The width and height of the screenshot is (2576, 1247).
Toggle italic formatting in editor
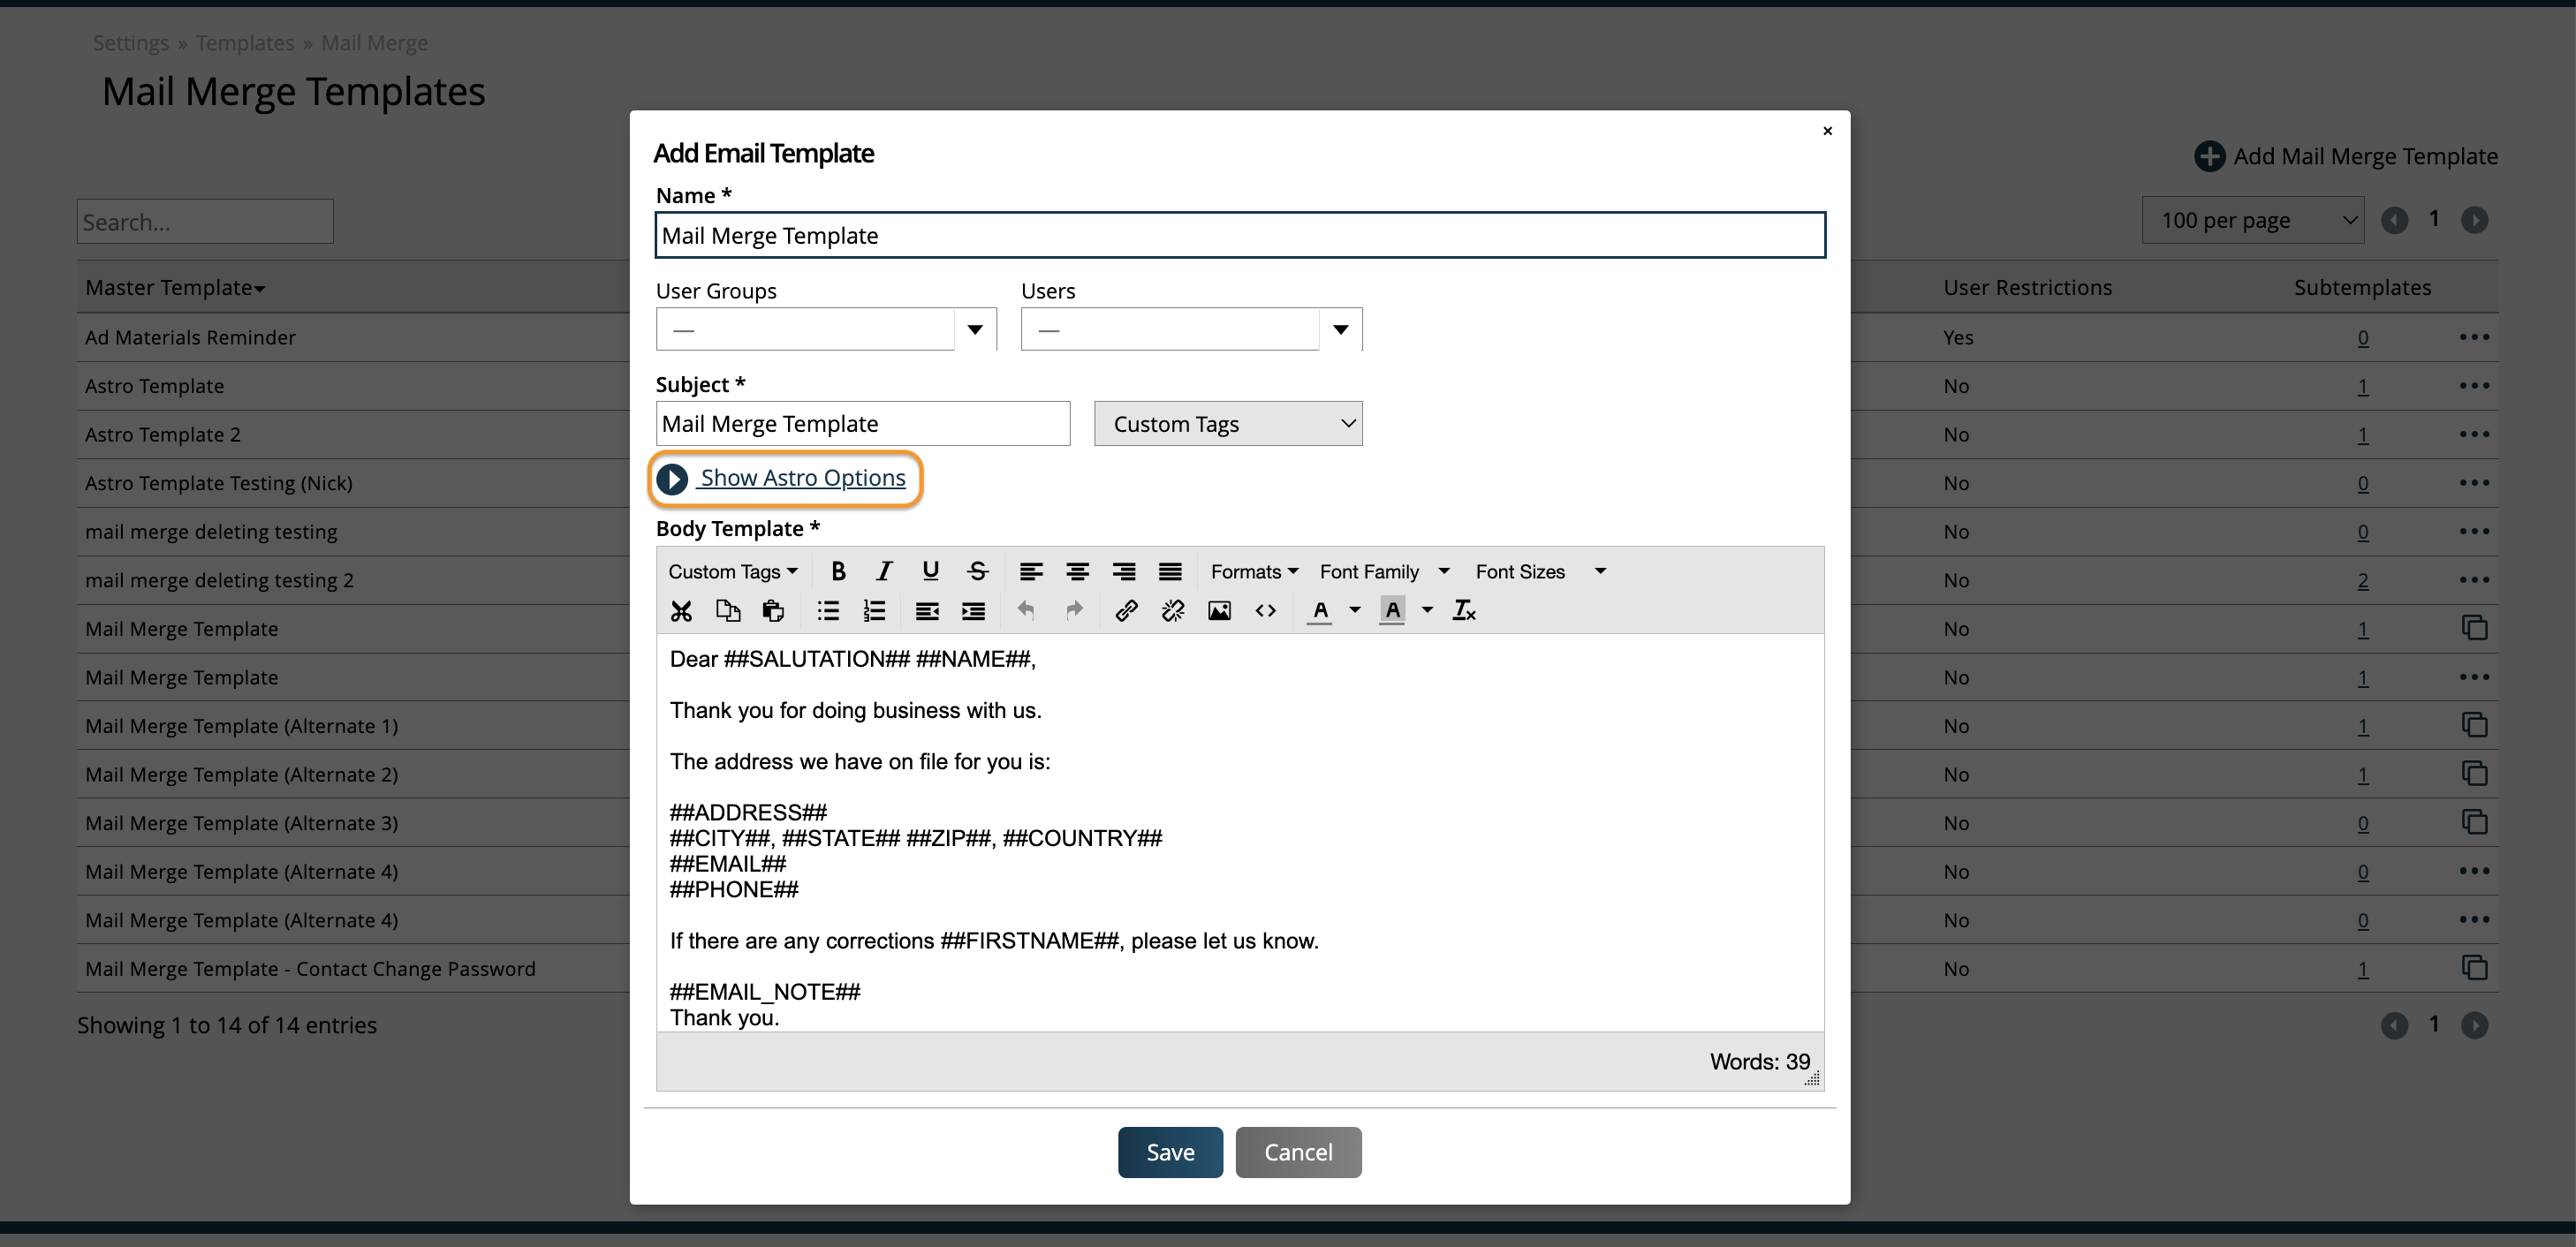[x=884, y=571]
